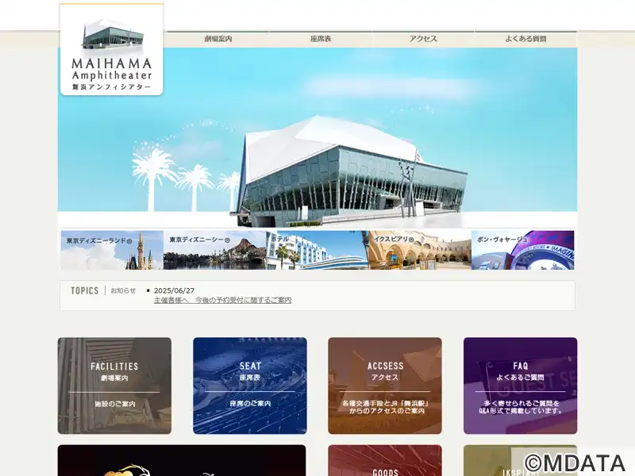Select the 東京ディズニーシー banner image
The width and height of the screenshot is (635, 476).
pos(214,251)
